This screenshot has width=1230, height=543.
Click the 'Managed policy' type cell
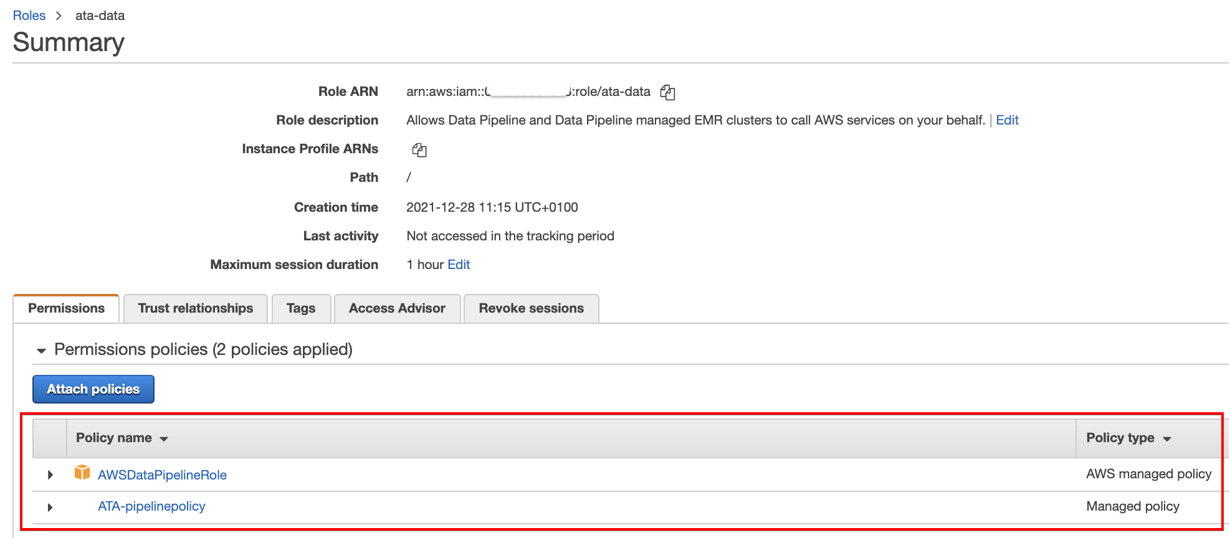[1133, 506]
